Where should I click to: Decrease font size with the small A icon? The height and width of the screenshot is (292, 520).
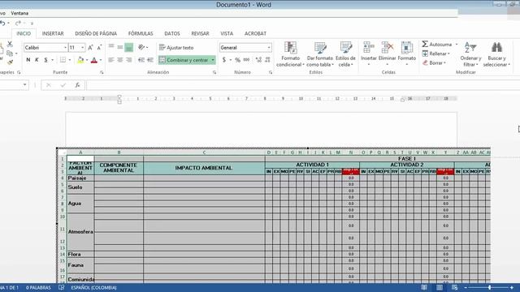tap(99, 48)
